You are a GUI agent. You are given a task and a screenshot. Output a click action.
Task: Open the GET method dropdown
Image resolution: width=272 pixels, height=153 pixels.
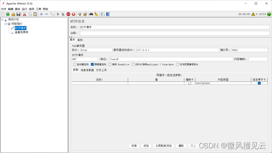click(x=85, y=59)
